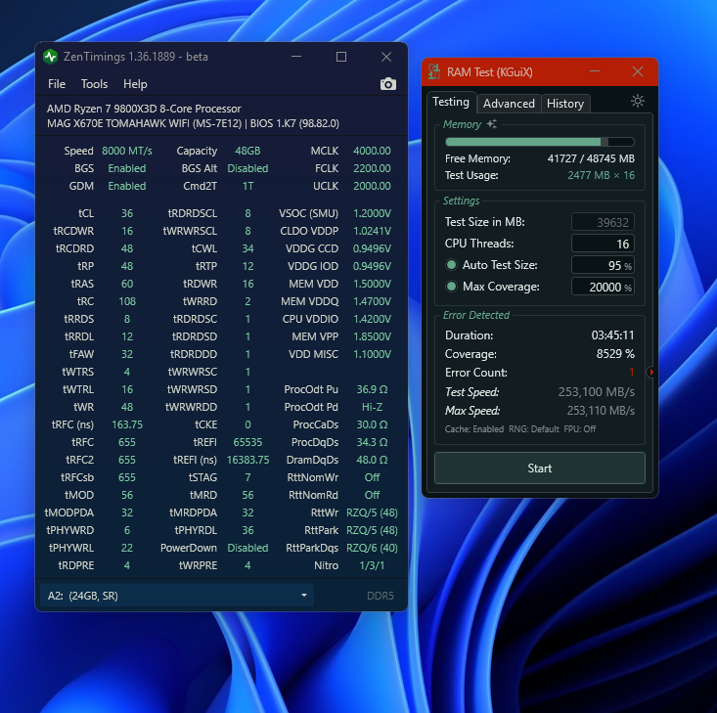Click the Cmd2T value 1T
The image size is (717, 713).
tap(247, 186)
